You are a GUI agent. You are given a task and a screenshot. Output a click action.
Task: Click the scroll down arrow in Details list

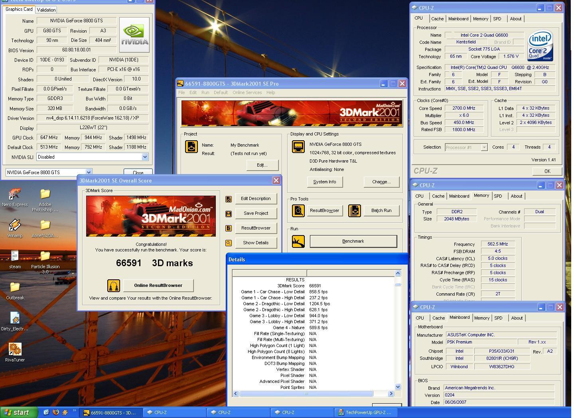(x=398, y=387)
